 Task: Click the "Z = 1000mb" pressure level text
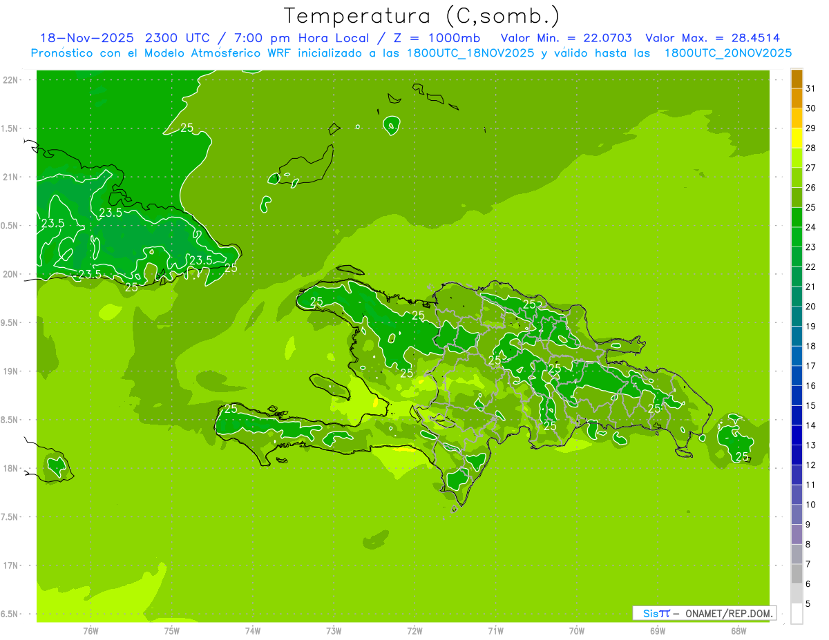[x=437, y=38]
